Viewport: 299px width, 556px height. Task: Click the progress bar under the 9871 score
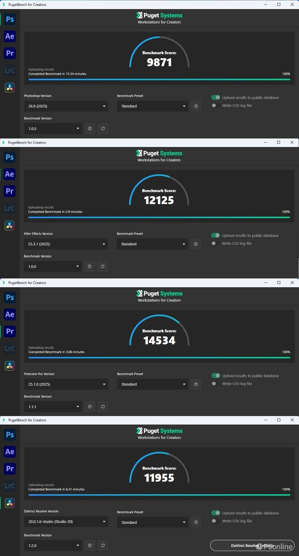[x=159, y=79]
